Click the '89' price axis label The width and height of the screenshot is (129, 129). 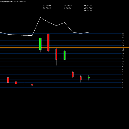(123, 72)
